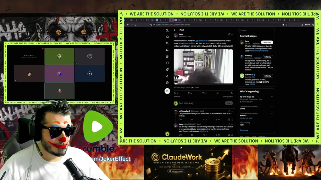321x180 pixels.
Task: Click the VPN button in the browser toolbar
Action: point(308,25)
